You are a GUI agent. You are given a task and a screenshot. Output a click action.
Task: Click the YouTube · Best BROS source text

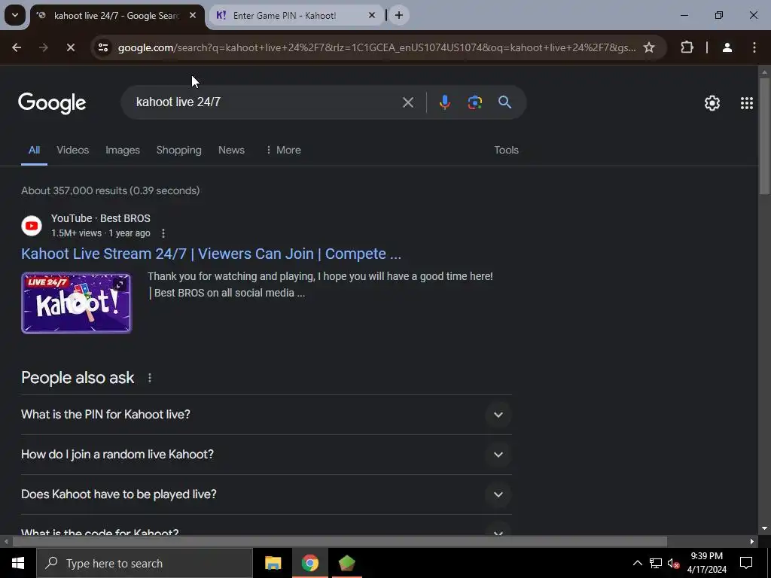(x=101, y=218)
